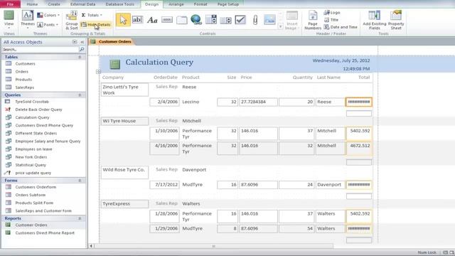Collapse the Queries group
455x256 pixels.
pos(80,95)
